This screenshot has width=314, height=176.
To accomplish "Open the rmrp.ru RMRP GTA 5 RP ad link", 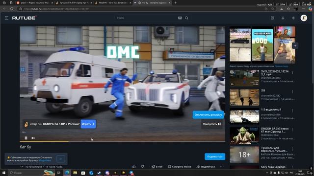I will point(55,124).
